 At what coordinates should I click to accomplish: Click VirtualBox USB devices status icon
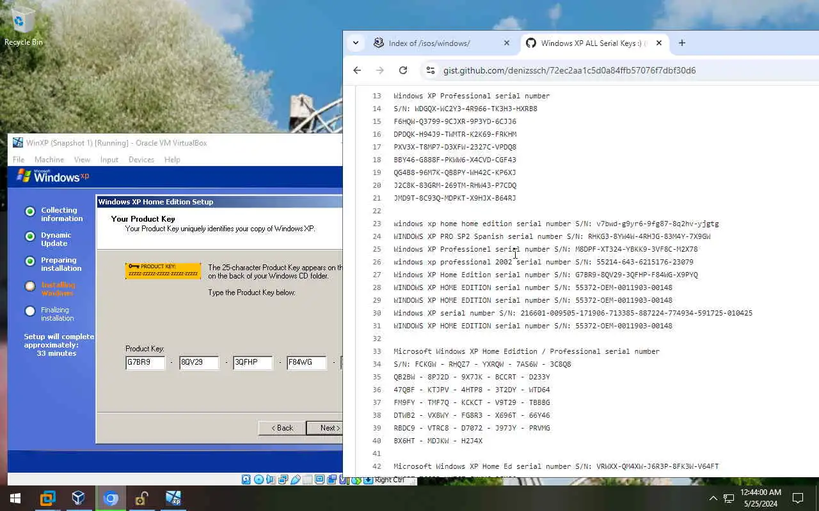point(295,480)
